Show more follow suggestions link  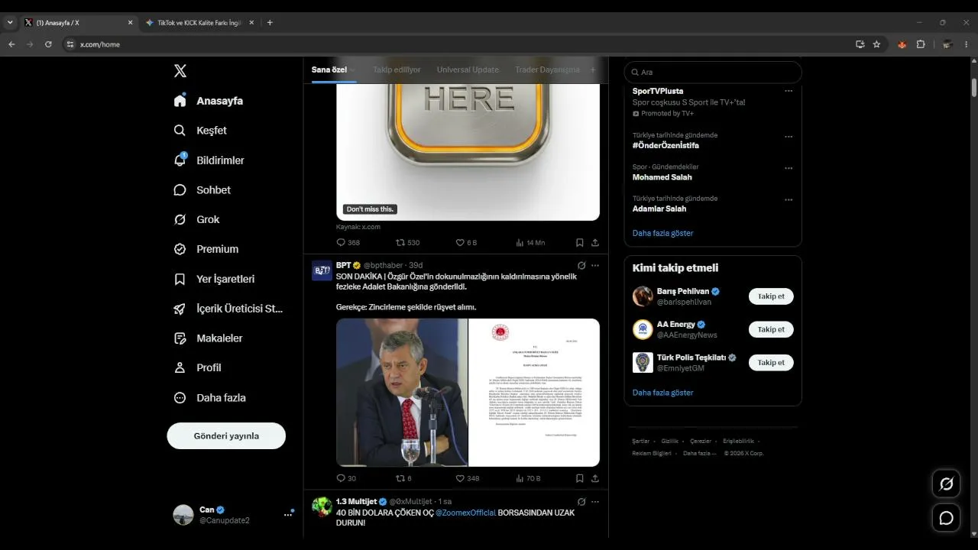662,393
